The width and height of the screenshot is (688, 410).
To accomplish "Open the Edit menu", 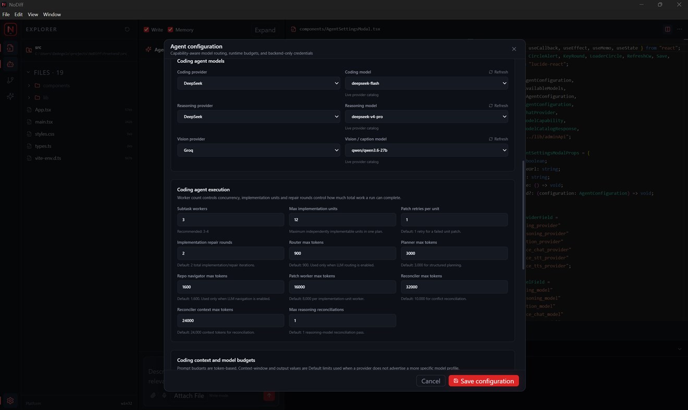I will pos(19,15).
